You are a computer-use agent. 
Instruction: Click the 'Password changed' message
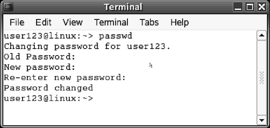pos(48,88)
